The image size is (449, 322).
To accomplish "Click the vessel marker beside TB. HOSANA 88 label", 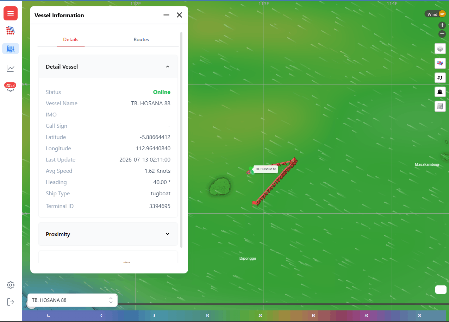I will (x=250, y=171).
